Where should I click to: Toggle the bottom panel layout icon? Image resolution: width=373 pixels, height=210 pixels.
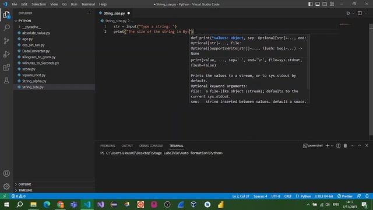318,4
